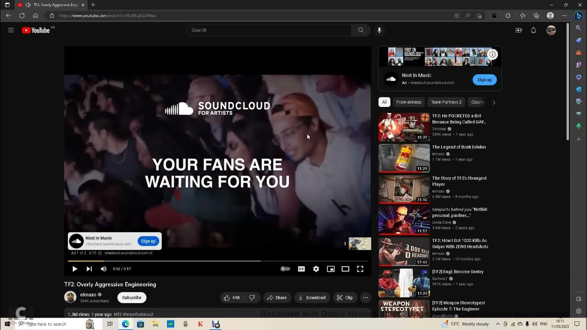The height and width of the screenshot is (330, 587).
Task: Dislike the video
Action: (252, 297)
